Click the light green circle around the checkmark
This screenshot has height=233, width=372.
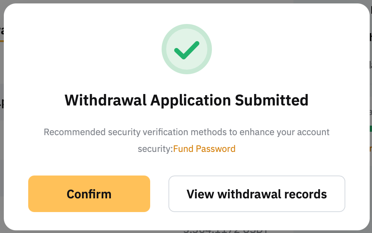coord(167,38)
